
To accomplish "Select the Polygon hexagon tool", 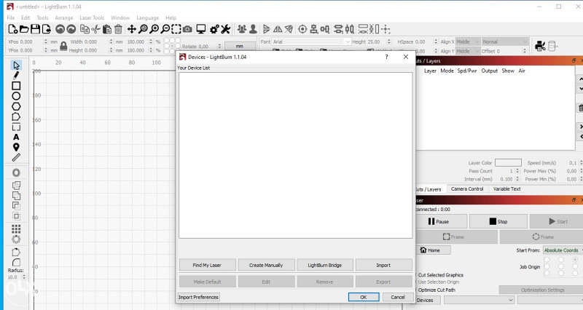I will point(16,106).
